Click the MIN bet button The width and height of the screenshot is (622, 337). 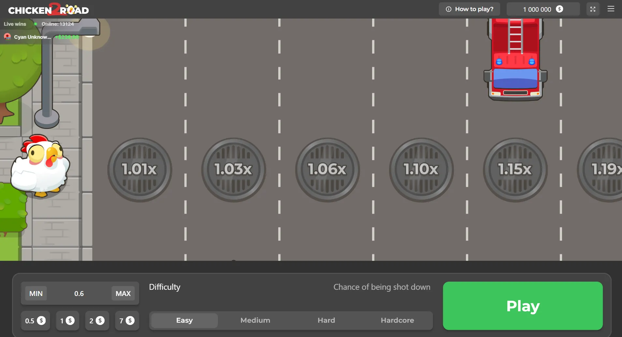click(36, 293)
